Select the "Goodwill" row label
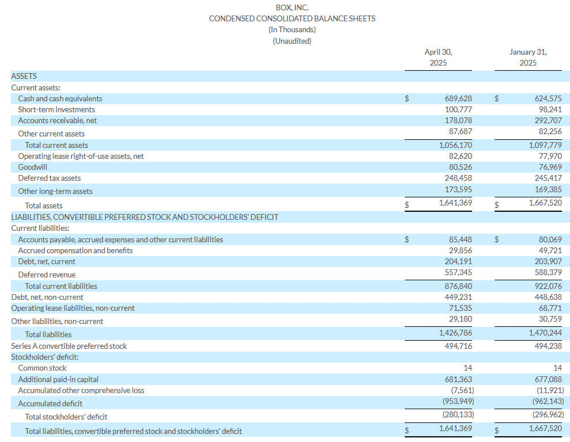570x442 pixels. [32, 167]
